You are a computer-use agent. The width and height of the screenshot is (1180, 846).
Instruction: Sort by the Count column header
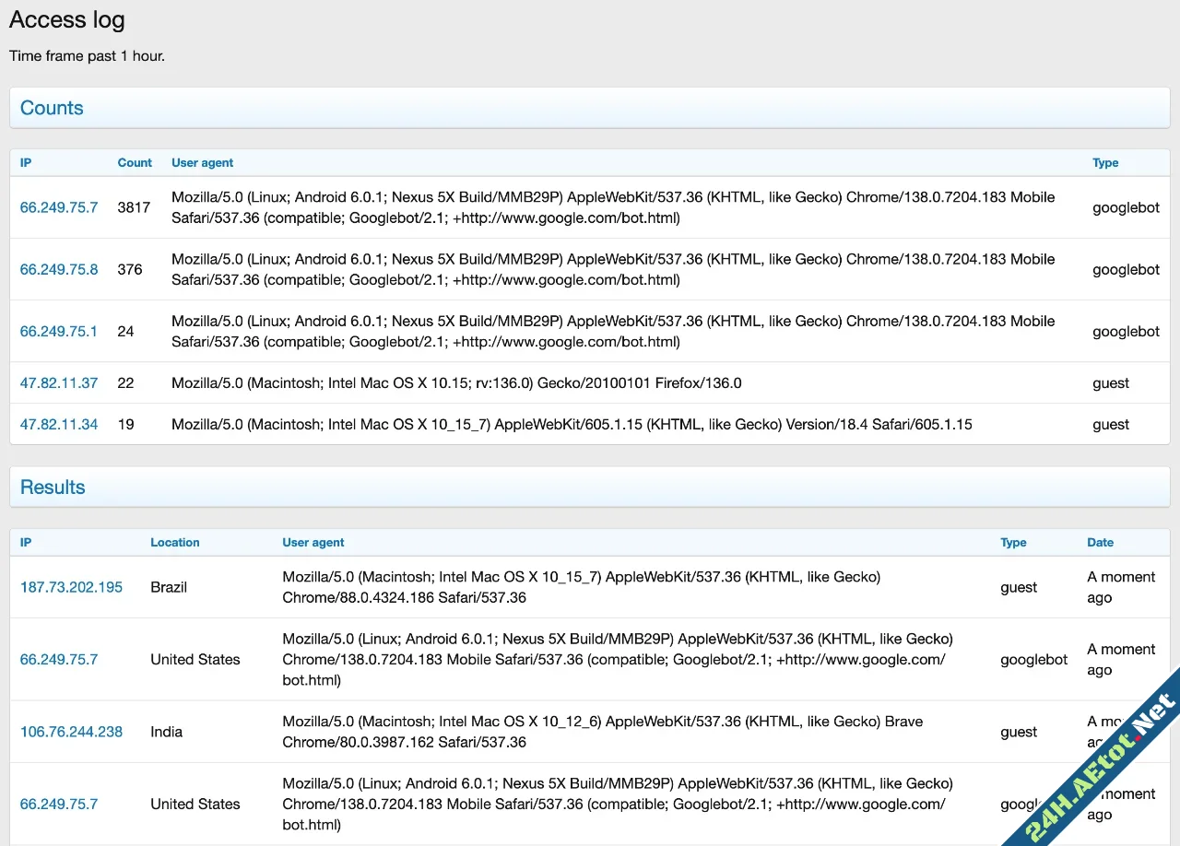click(x=135, y=162)
